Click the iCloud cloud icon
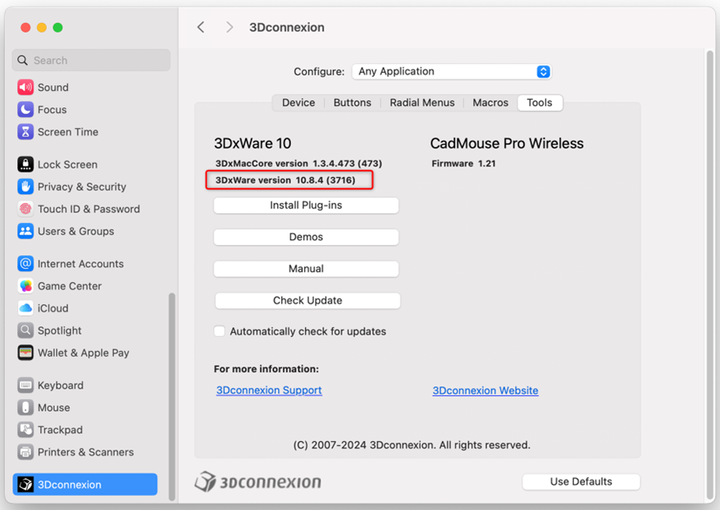Viewport: 720px width, 510px height. point(25,308)
